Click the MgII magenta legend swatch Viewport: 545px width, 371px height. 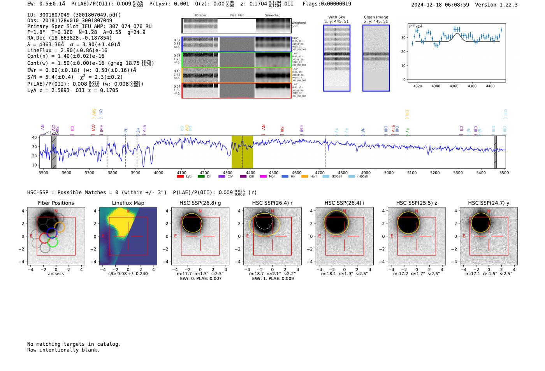[264, 177]
